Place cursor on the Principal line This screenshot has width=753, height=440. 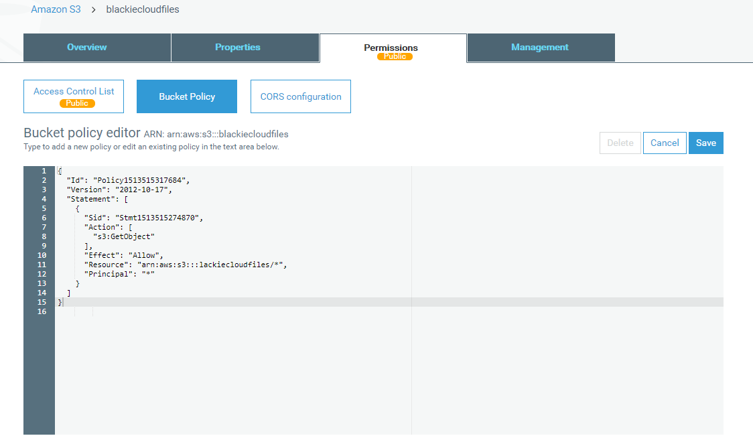tap(119, 274)
